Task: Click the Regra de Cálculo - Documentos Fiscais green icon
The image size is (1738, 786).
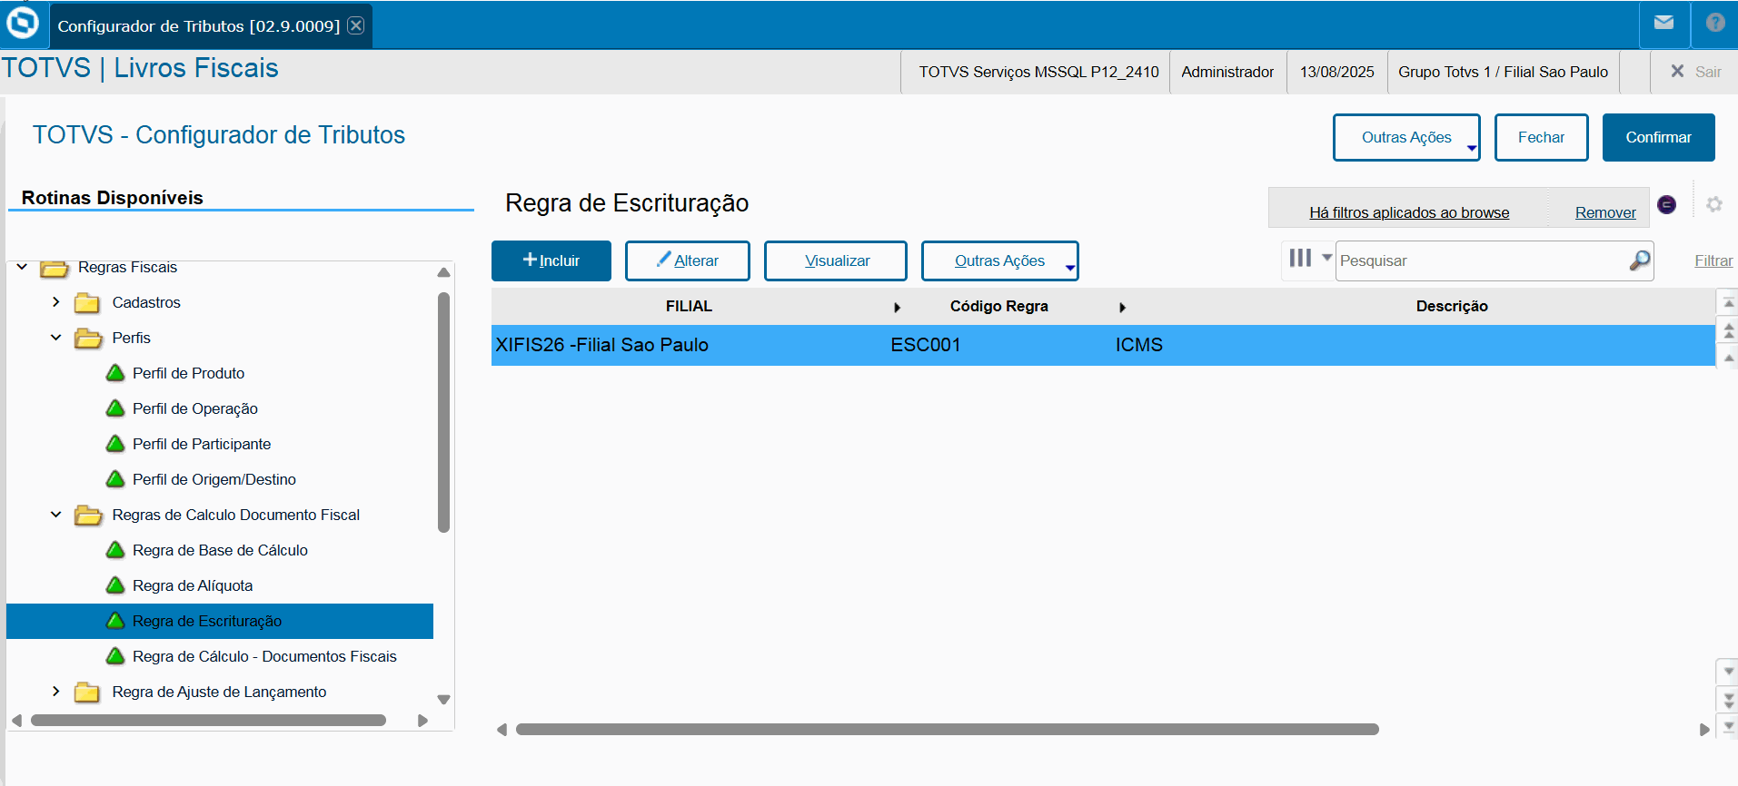Action: tap(115, 656)
